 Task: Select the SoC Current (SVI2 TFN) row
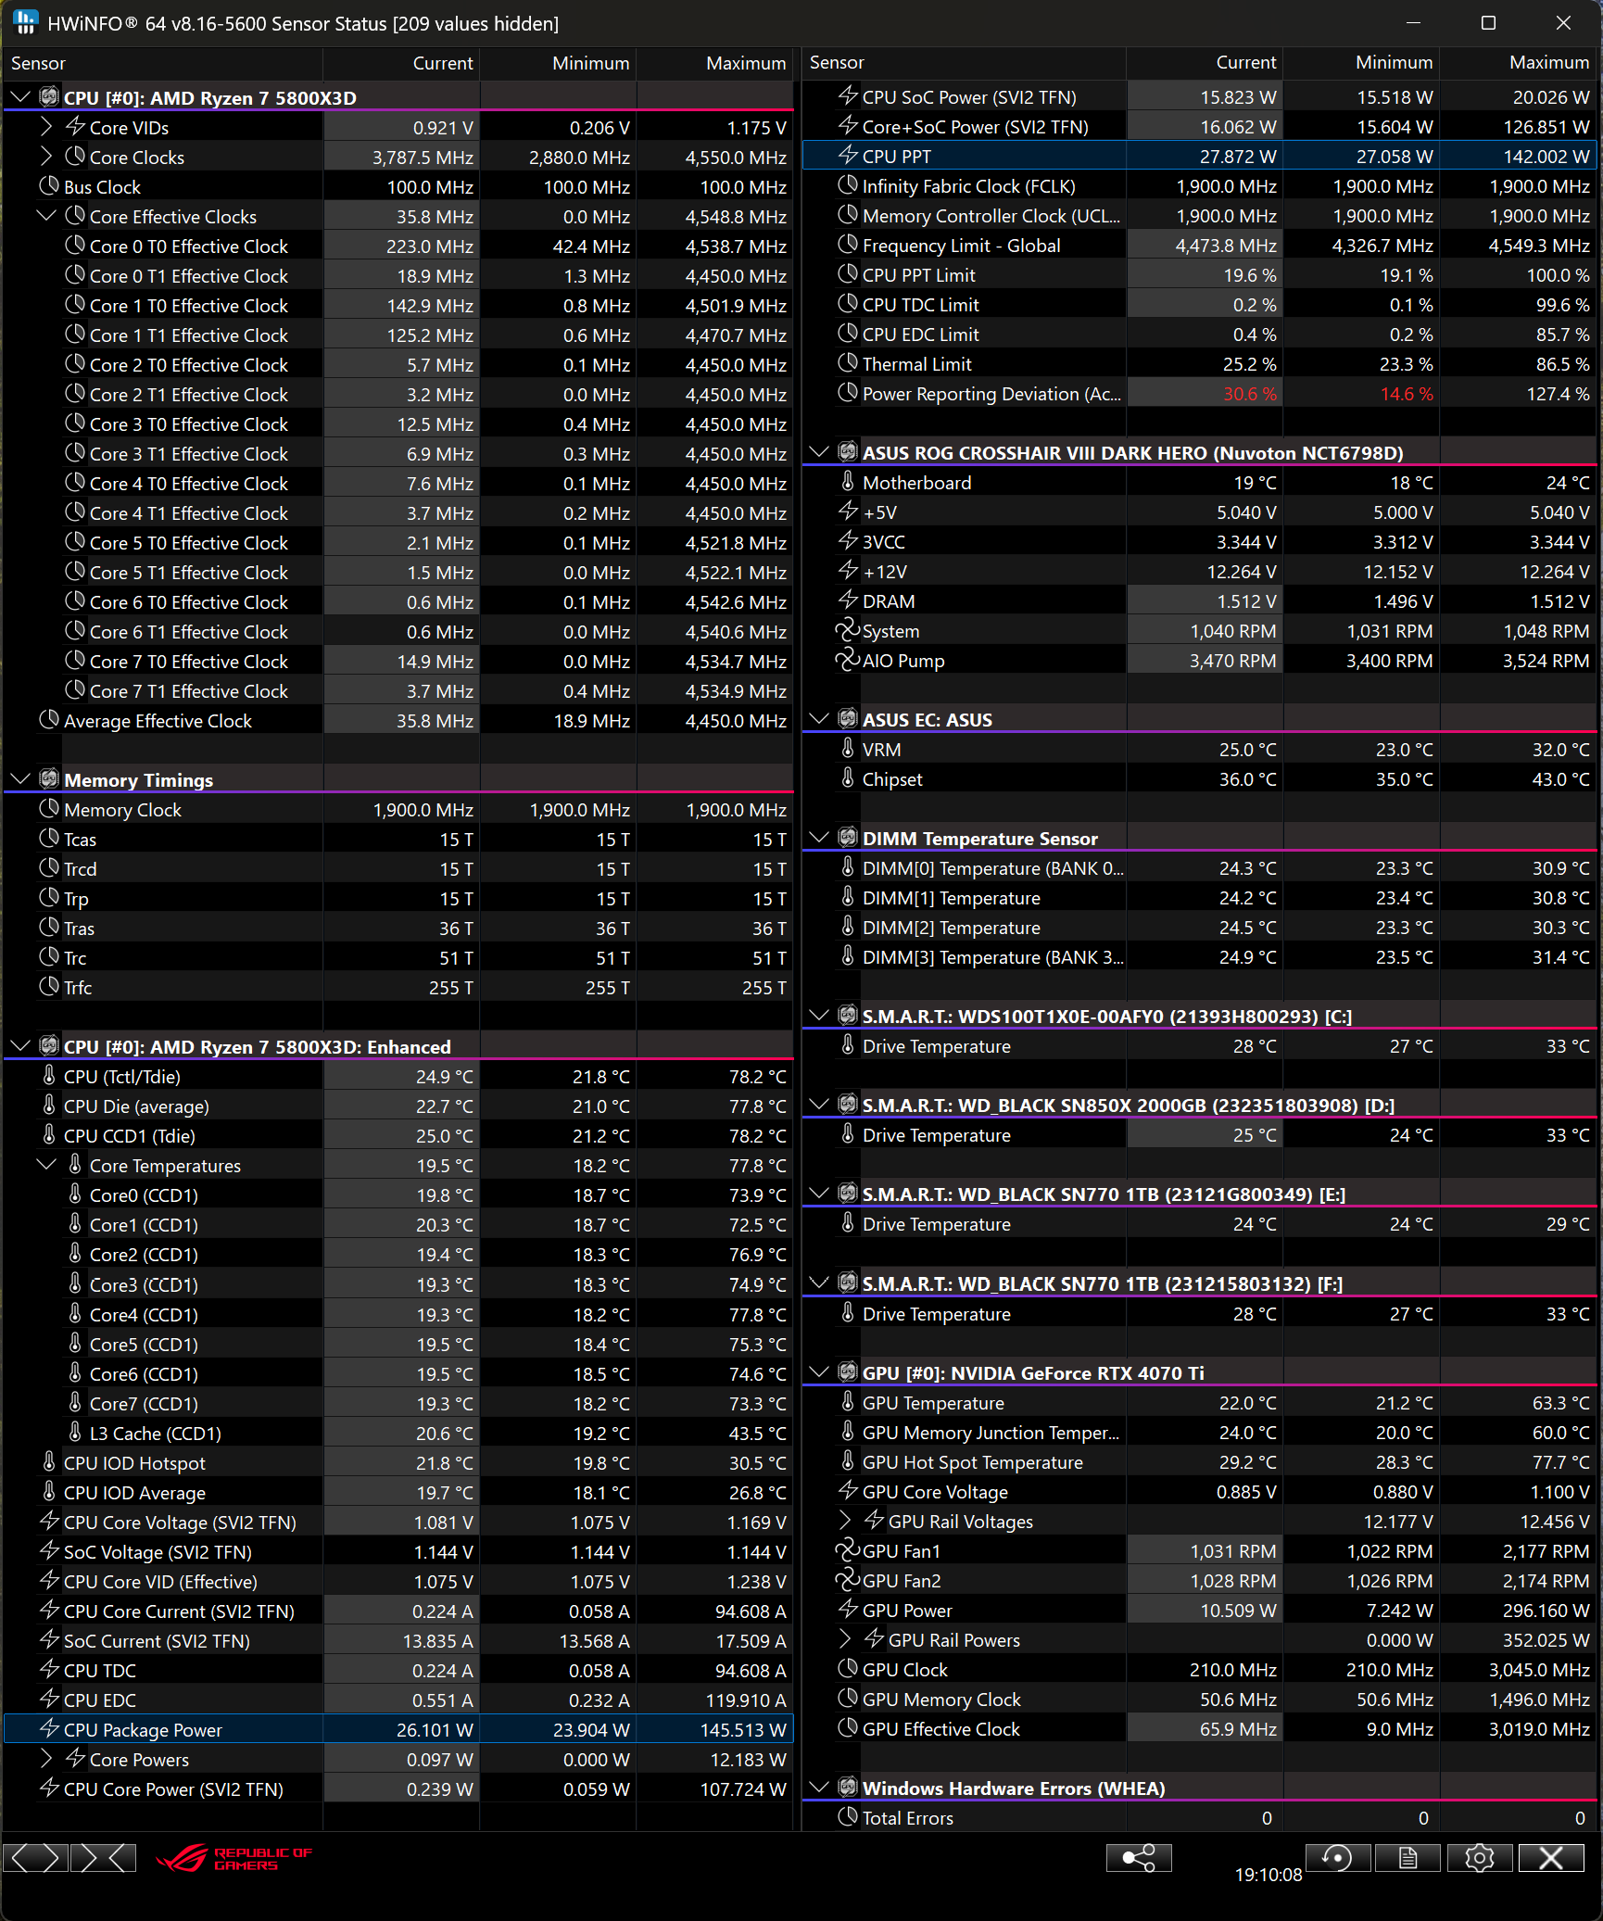[x=398, y=1640]
